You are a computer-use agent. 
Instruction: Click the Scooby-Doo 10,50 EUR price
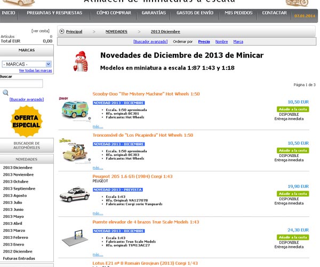tap(298, 102)
